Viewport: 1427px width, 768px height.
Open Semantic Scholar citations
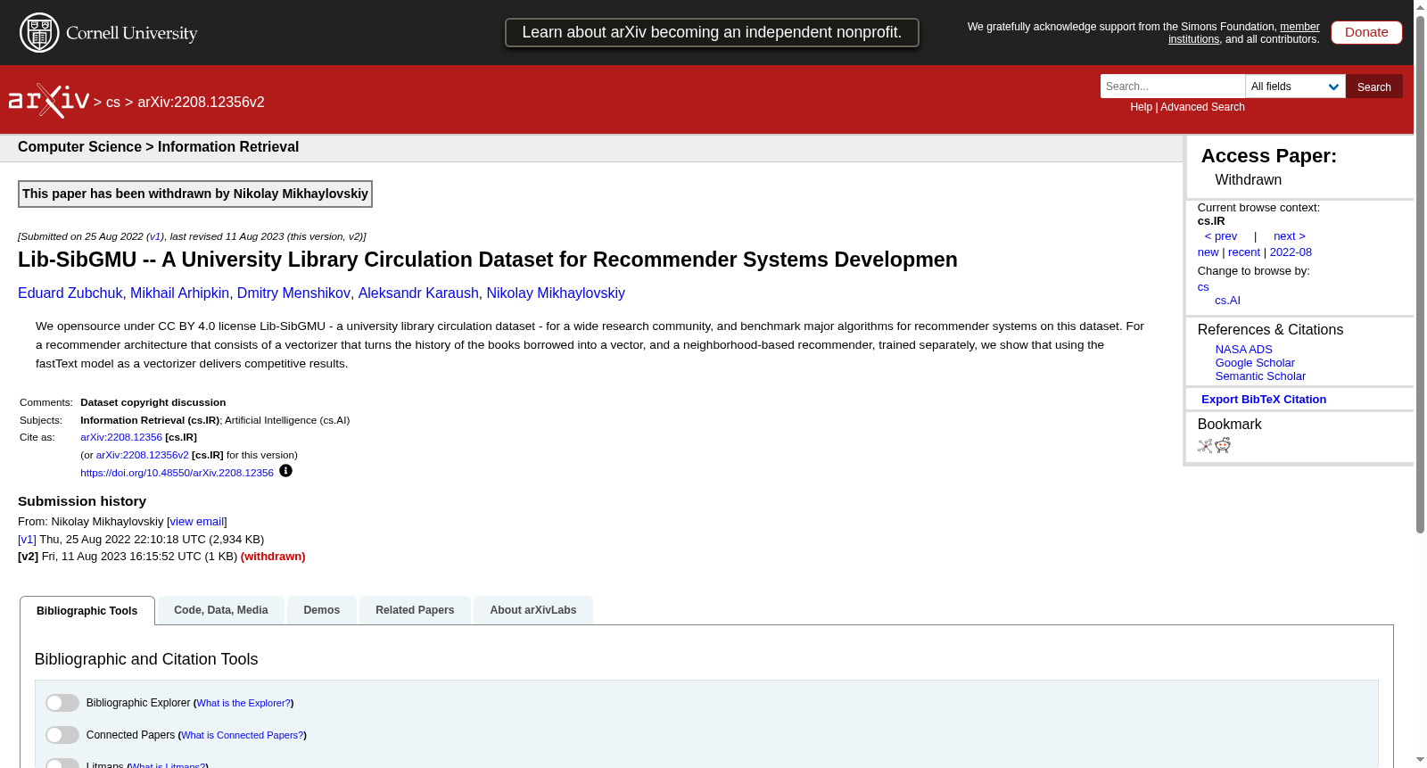[1260, 376]
